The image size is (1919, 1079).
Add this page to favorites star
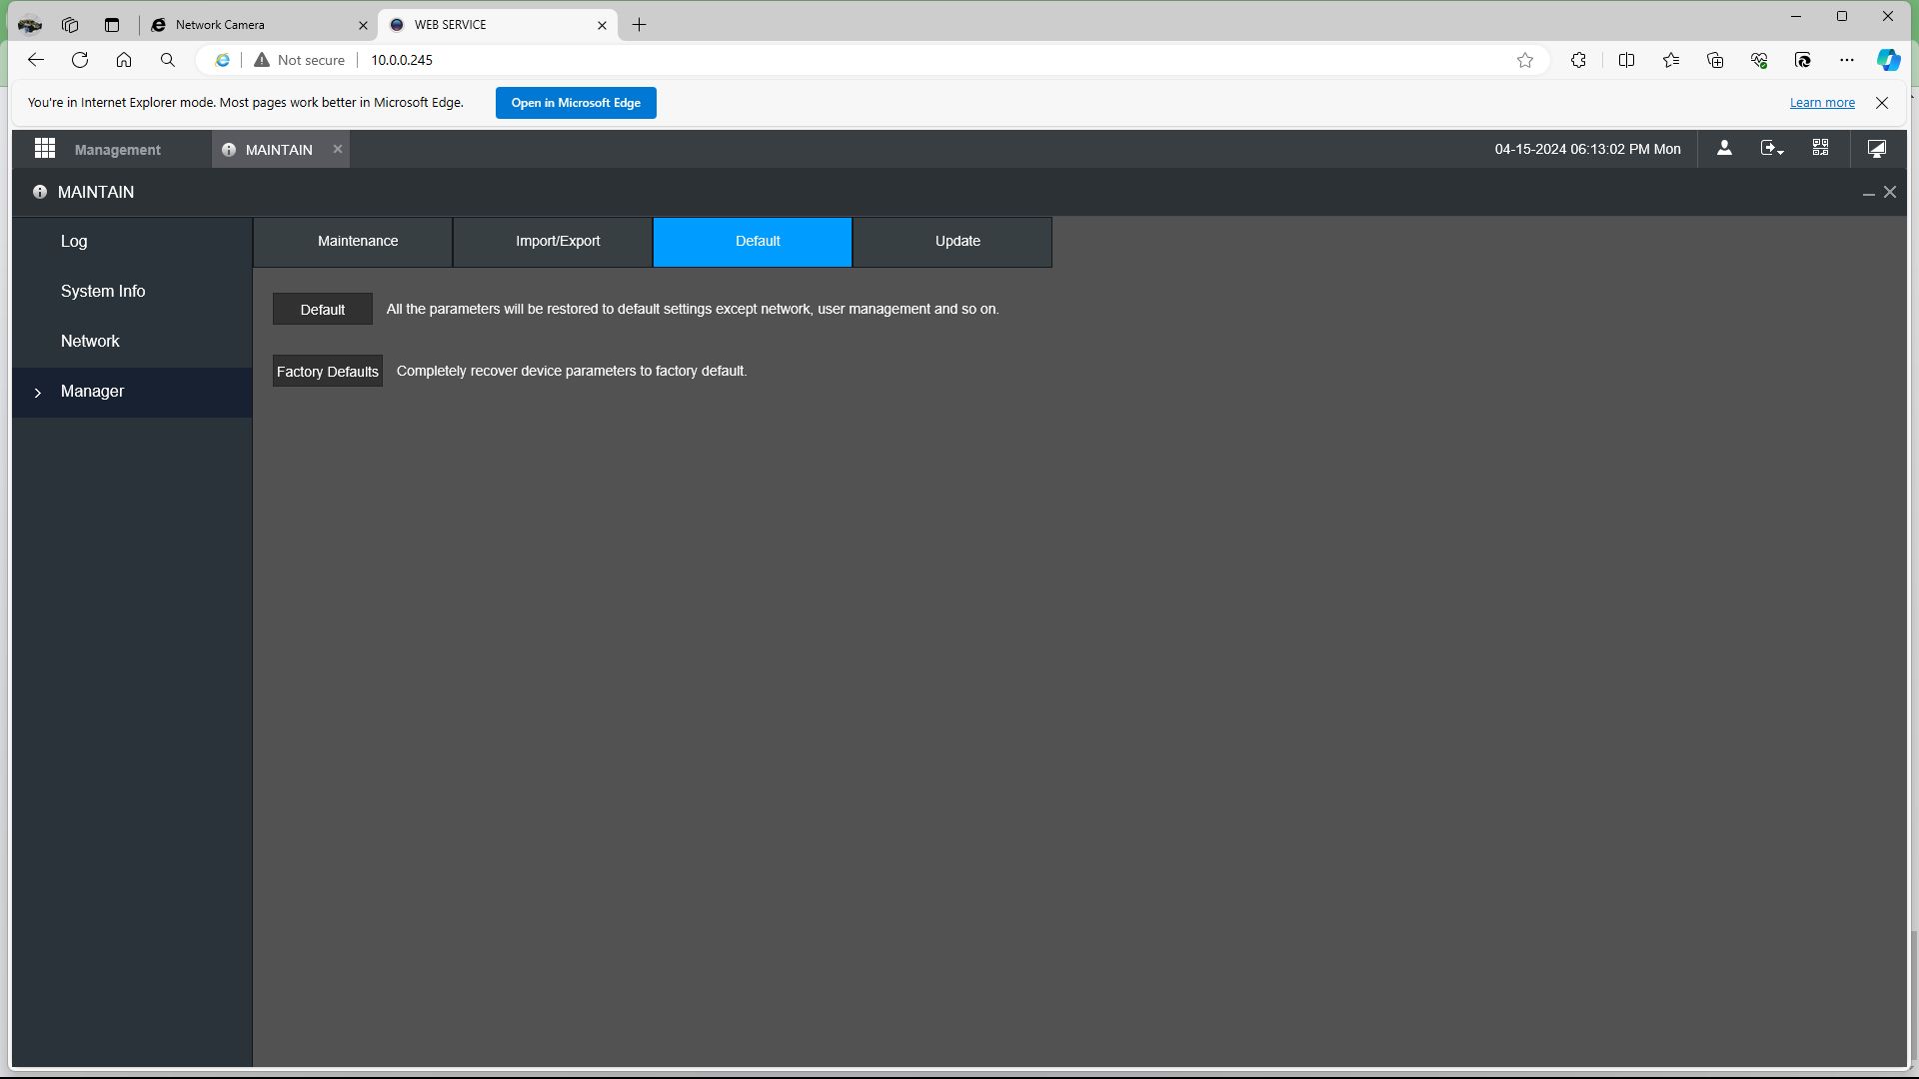(1525, 60)
